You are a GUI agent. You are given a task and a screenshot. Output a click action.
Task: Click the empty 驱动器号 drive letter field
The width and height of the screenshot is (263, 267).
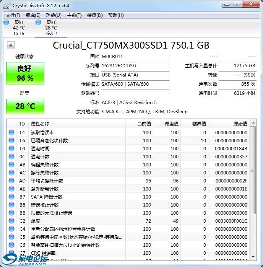tap(135, 93)
